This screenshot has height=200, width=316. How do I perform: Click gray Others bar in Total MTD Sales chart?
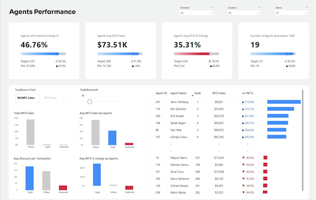pos(30,132)
